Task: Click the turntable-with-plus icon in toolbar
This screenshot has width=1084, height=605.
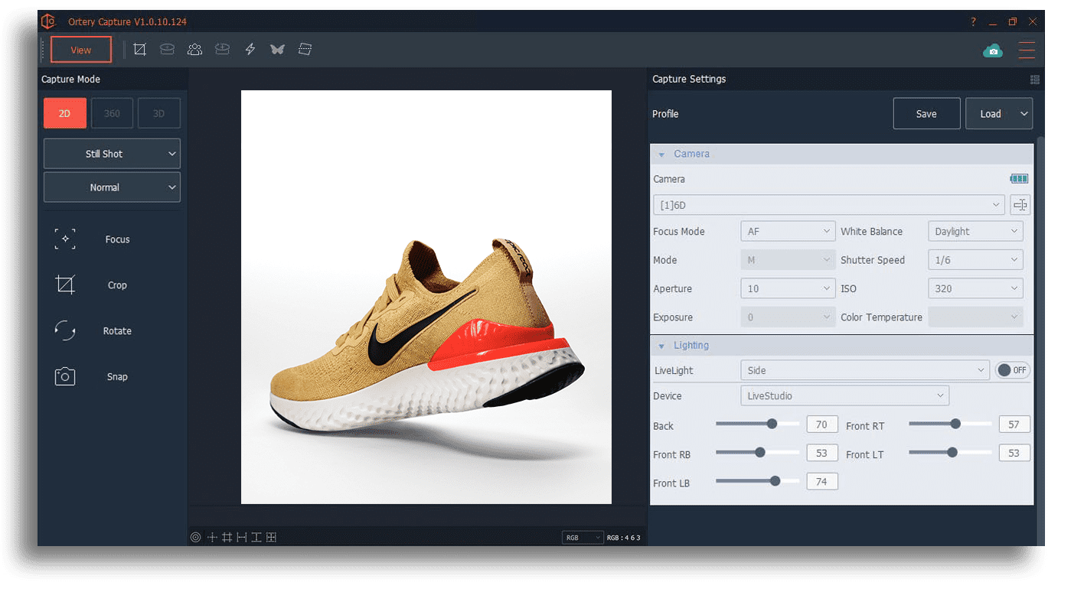Action: [222, 50]
